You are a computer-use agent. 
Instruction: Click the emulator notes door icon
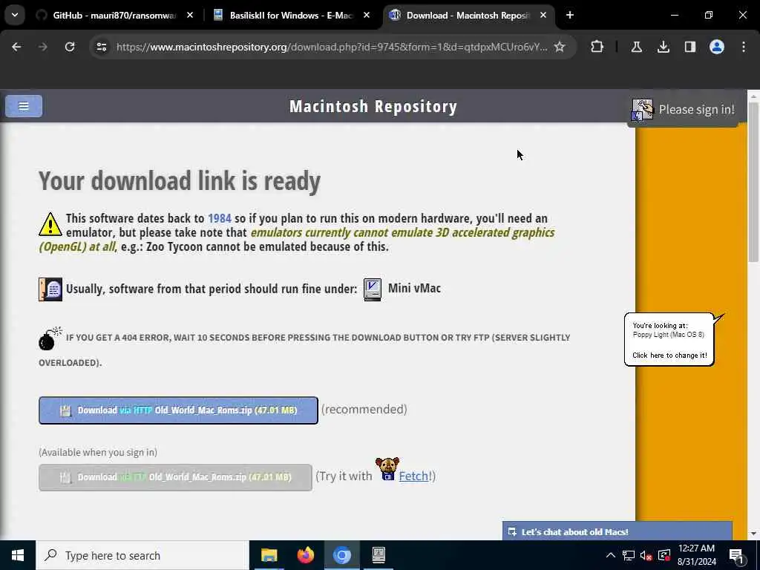coord(50,289)
